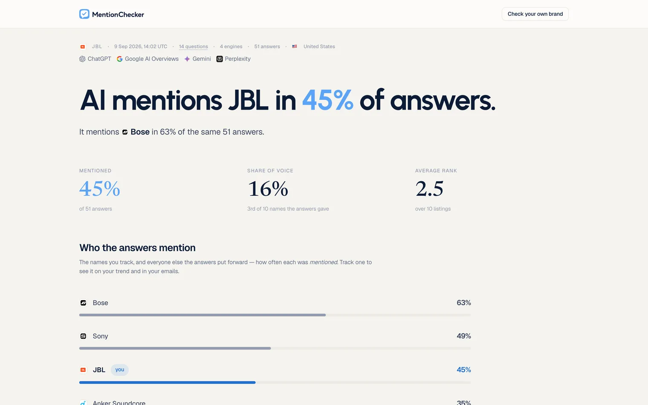Click the SHARE OF VOICE value 16%
Screen dimensions: 648x405
pos(268,189)
